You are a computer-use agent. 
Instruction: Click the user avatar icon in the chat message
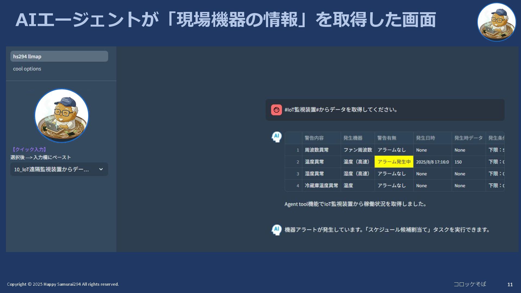click(x=276, y=110)
